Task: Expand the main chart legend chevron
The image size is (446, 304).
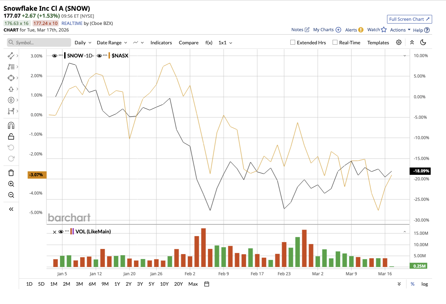Action: click(404, 56)
